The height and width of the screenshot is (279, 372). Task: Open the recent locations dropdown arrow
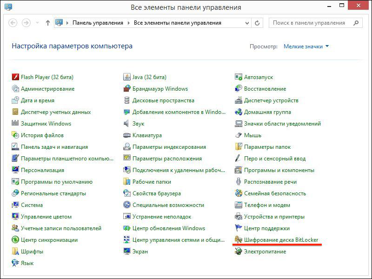[x=37, y=23]
